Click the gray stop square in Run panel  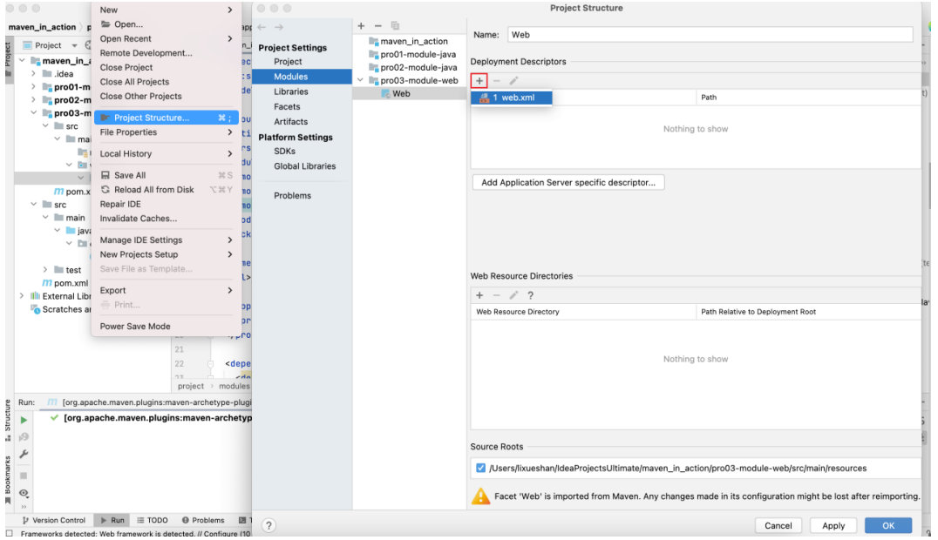[24, 476]
